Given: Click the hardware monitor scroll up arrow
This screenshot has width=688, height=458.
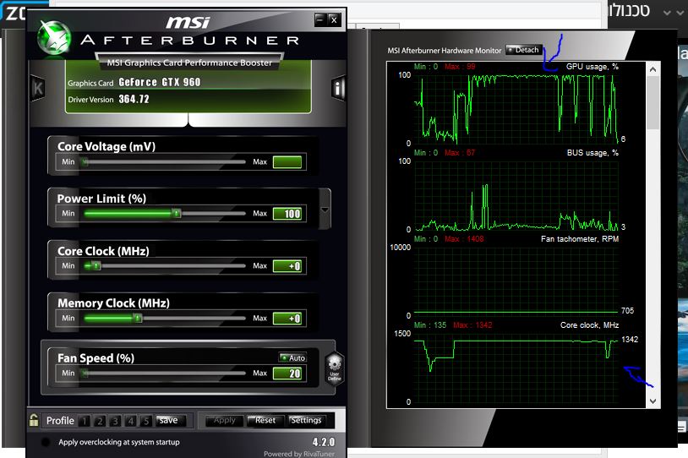Looking at the screenshot, I should click(x=653, y=69).
